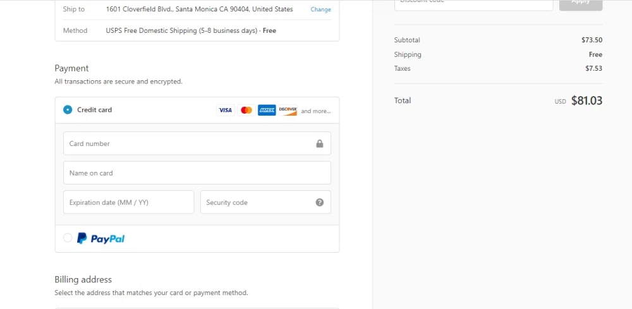Click the Security code help question mark
The image size is (632, 309).
[320, 203]
